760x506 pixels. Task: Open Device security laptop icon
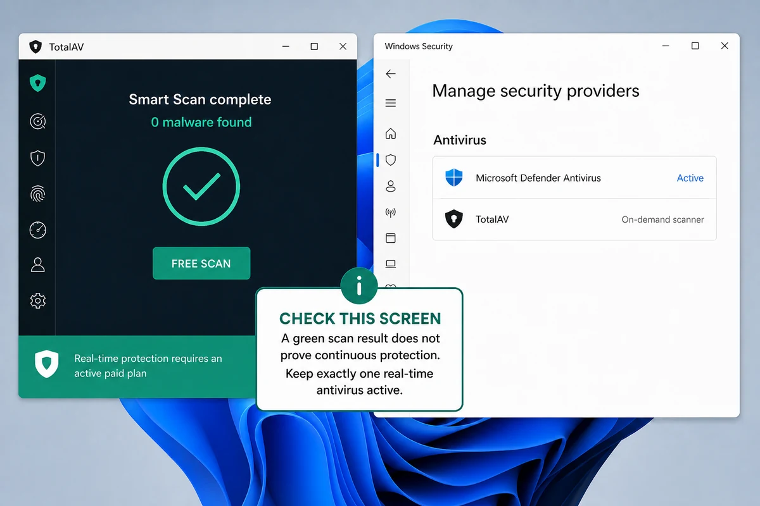(x=391, y=264)
